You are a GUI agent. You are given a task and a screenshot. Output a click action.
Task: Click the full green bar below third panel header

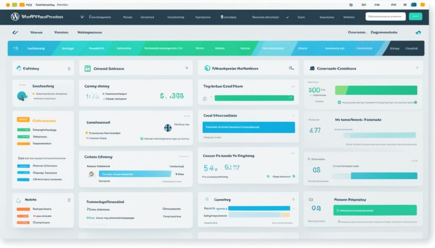click(254, 98)
